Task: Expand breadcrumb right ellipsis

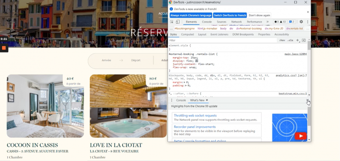Action: tap(307, 29)
